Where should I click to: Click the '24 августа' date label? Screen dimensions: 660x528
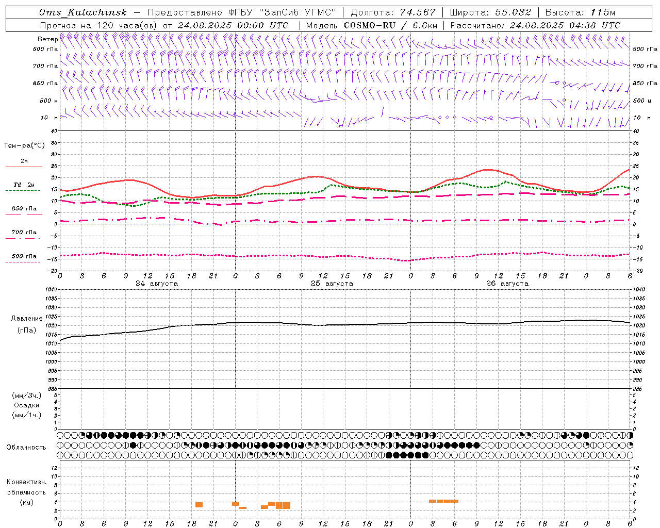click(157, 284)
